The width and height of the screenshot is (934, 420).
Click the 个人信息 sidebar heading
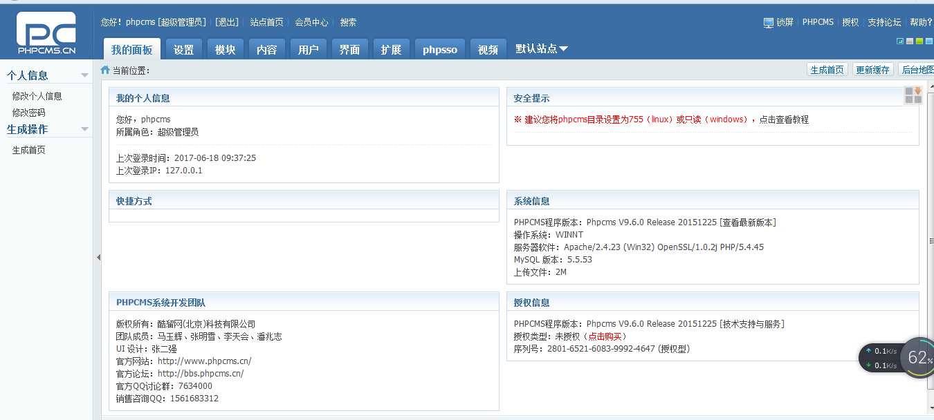click(28, 75)
